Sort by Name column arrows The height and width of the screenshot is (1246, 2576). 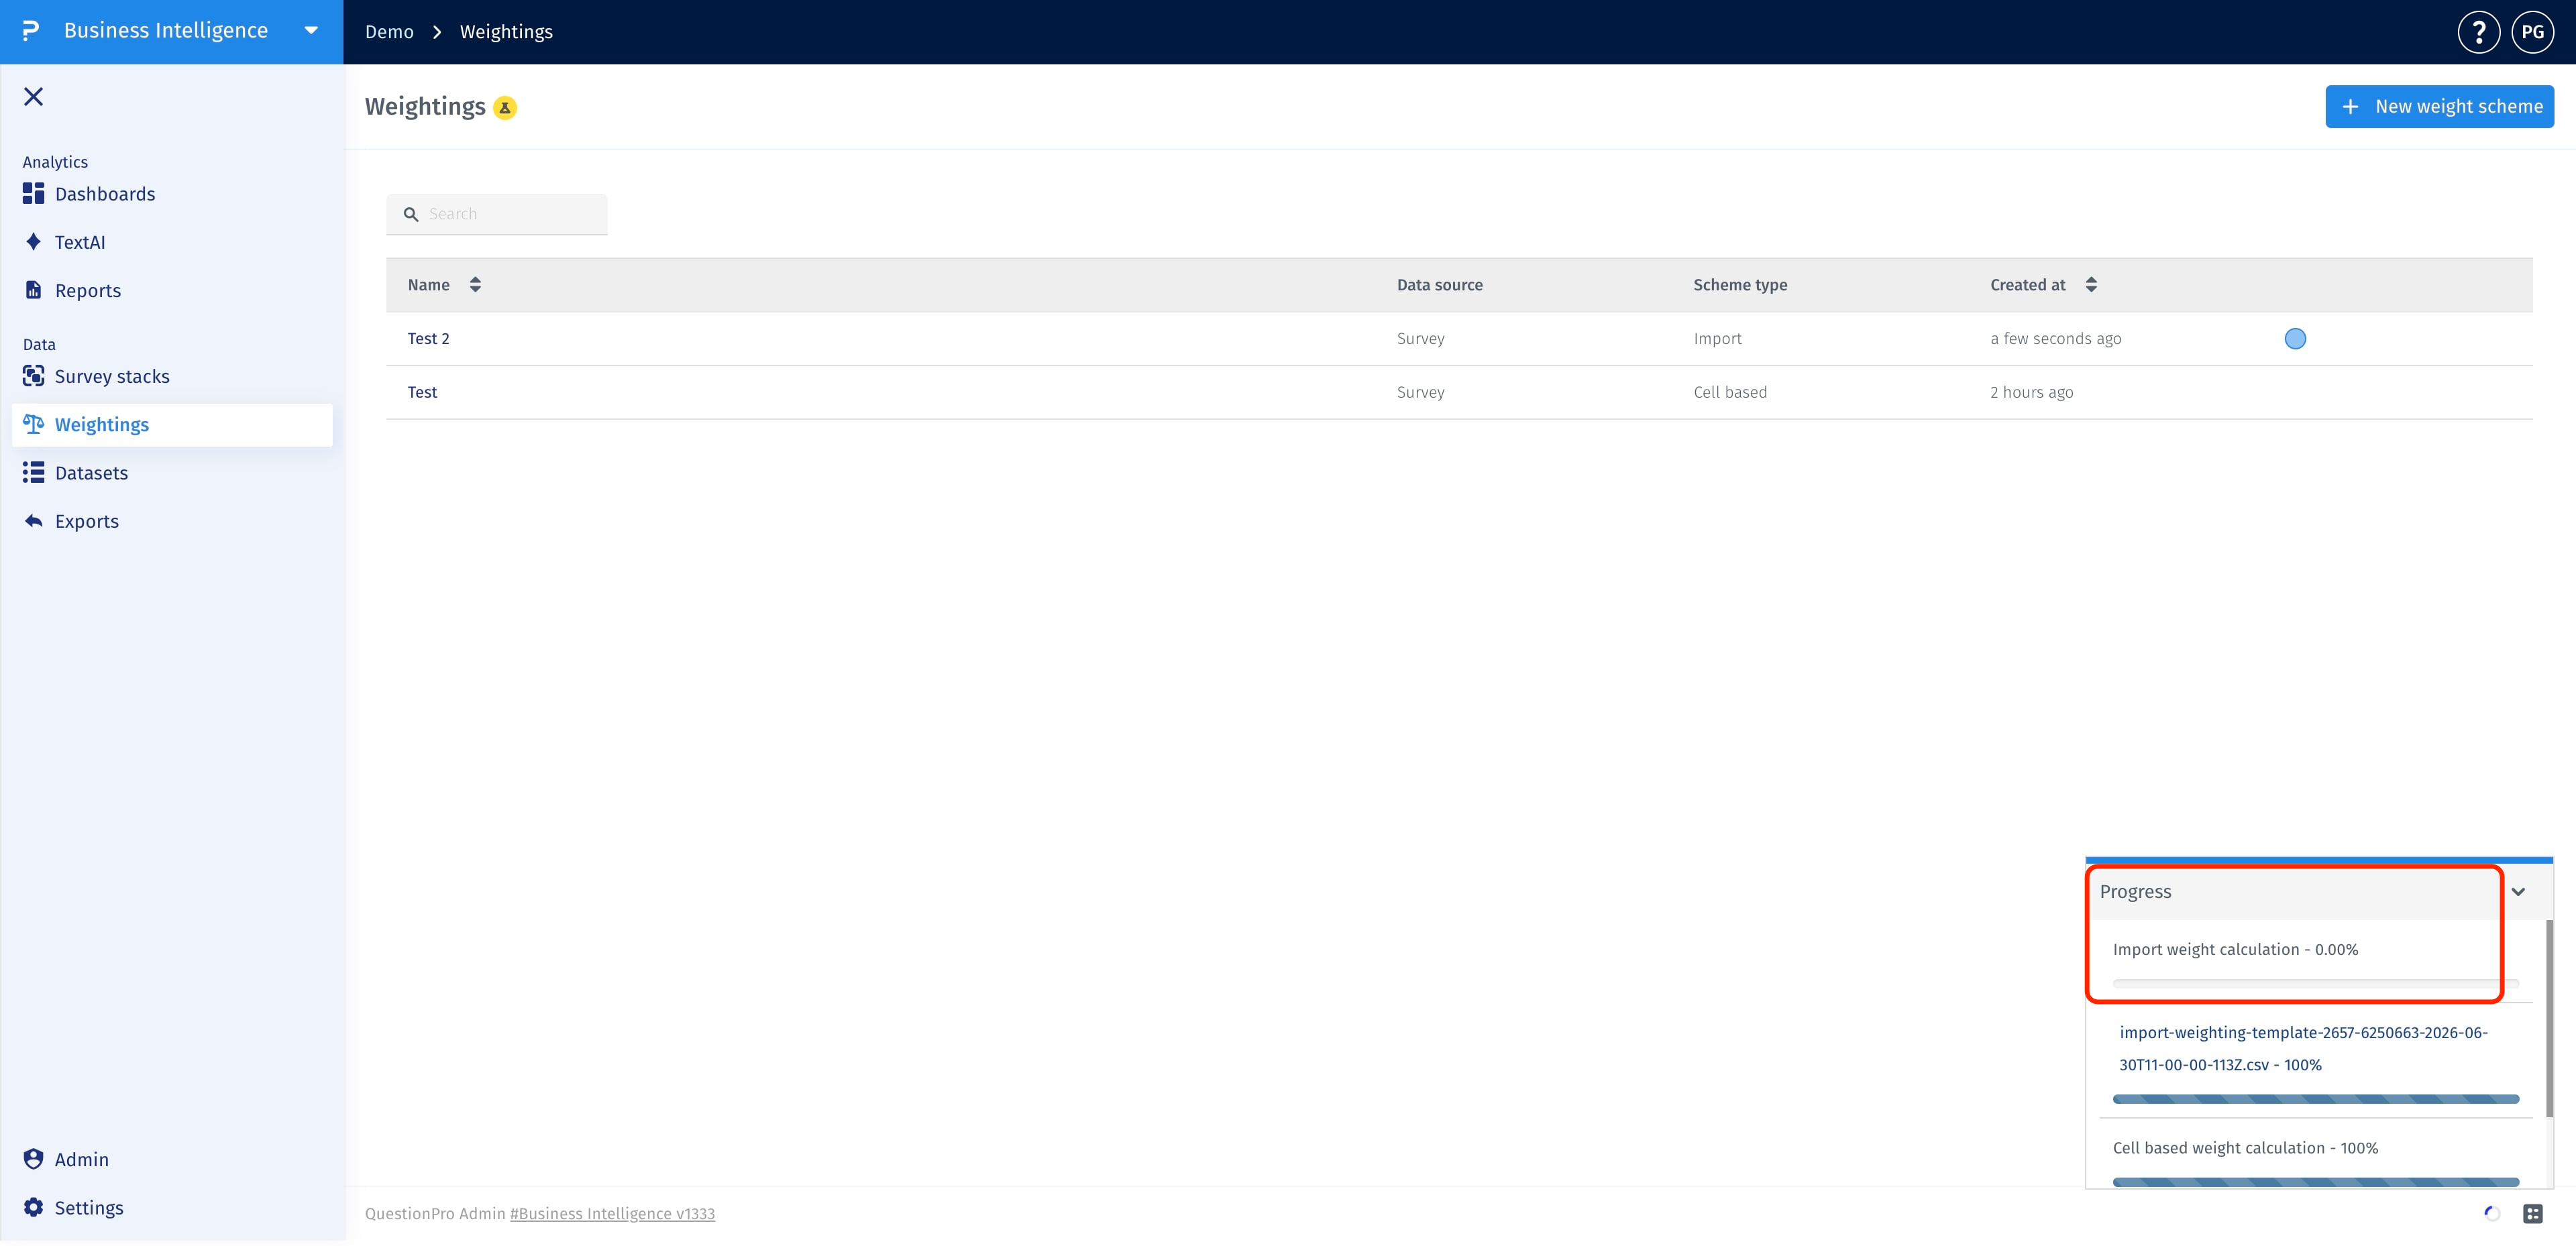tap(475, 285)
